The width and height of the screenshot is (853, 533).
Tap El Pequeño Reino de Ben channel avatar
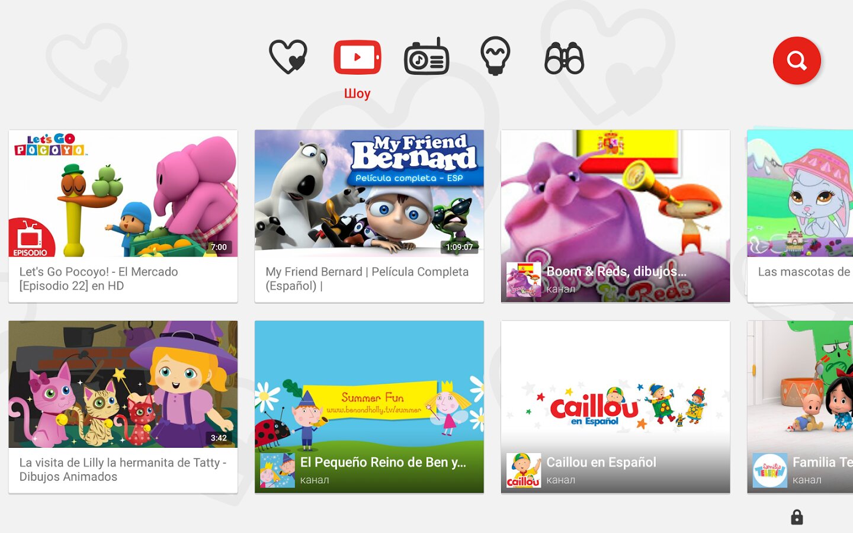[x=277, y=470]
